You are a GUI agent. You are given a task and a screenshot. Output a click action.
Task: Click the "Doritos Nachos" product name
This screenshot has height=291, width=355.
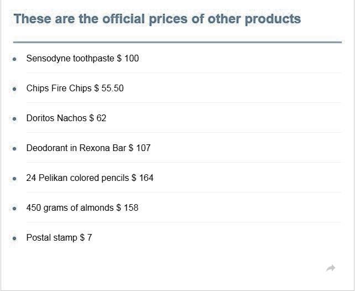56,118
